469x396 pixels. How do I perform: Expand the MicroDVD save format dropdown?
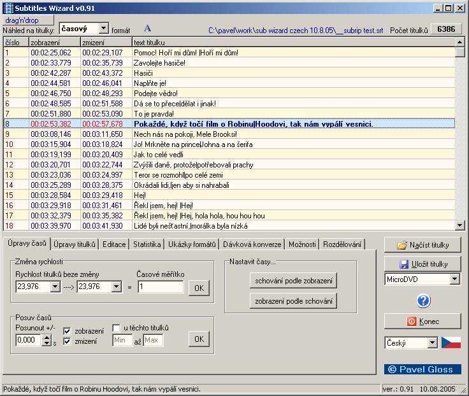[454, 279]
